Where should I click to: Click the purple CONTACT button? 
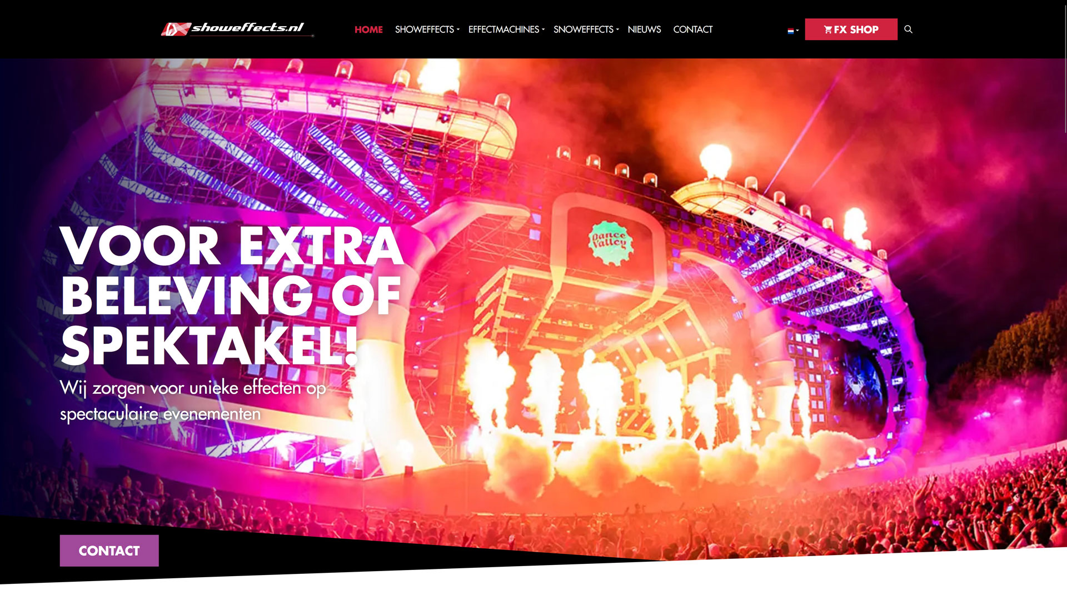pyautogui.click(x=109, y=551)
